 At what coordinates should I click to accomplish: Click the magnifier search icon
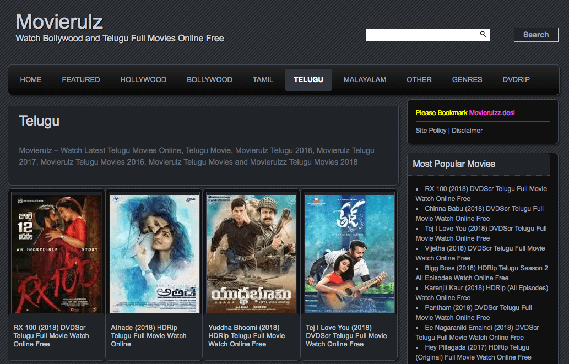(x=483, y=34)
